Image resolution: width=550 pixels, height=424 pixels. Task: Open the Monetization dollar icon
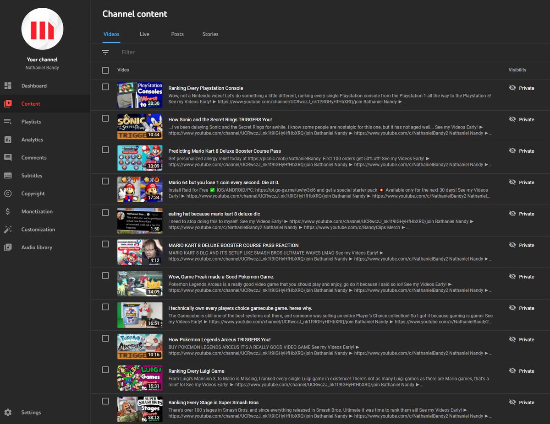point(8,211)
